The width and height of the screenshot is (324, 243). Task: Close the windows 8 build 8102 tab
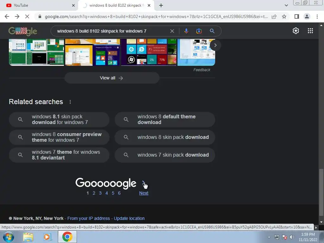click(149, 5)
